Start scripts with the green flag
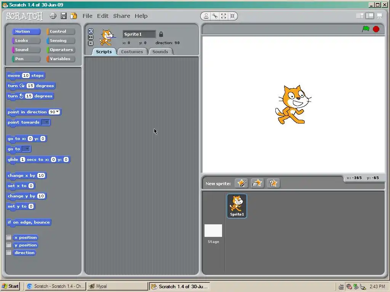Image resolution: width=390 pixels, height=292 pixels. point(366,29)
